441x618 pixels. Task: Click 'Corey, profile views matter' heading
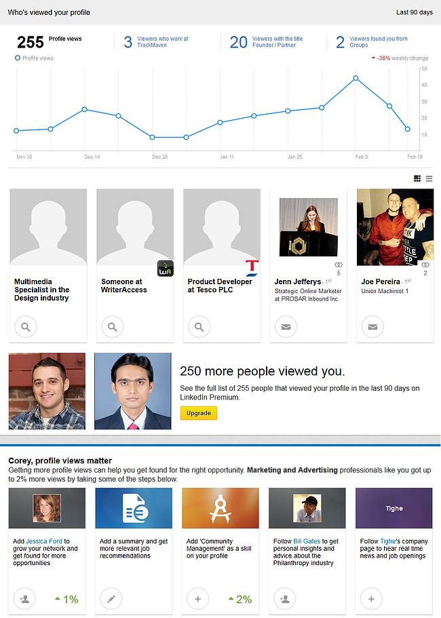point(60,461)
